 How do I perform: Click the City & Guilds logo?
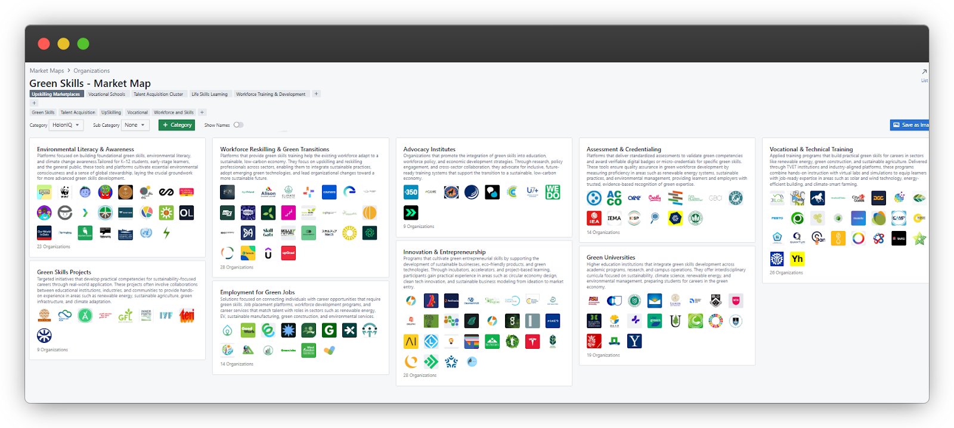858,198
